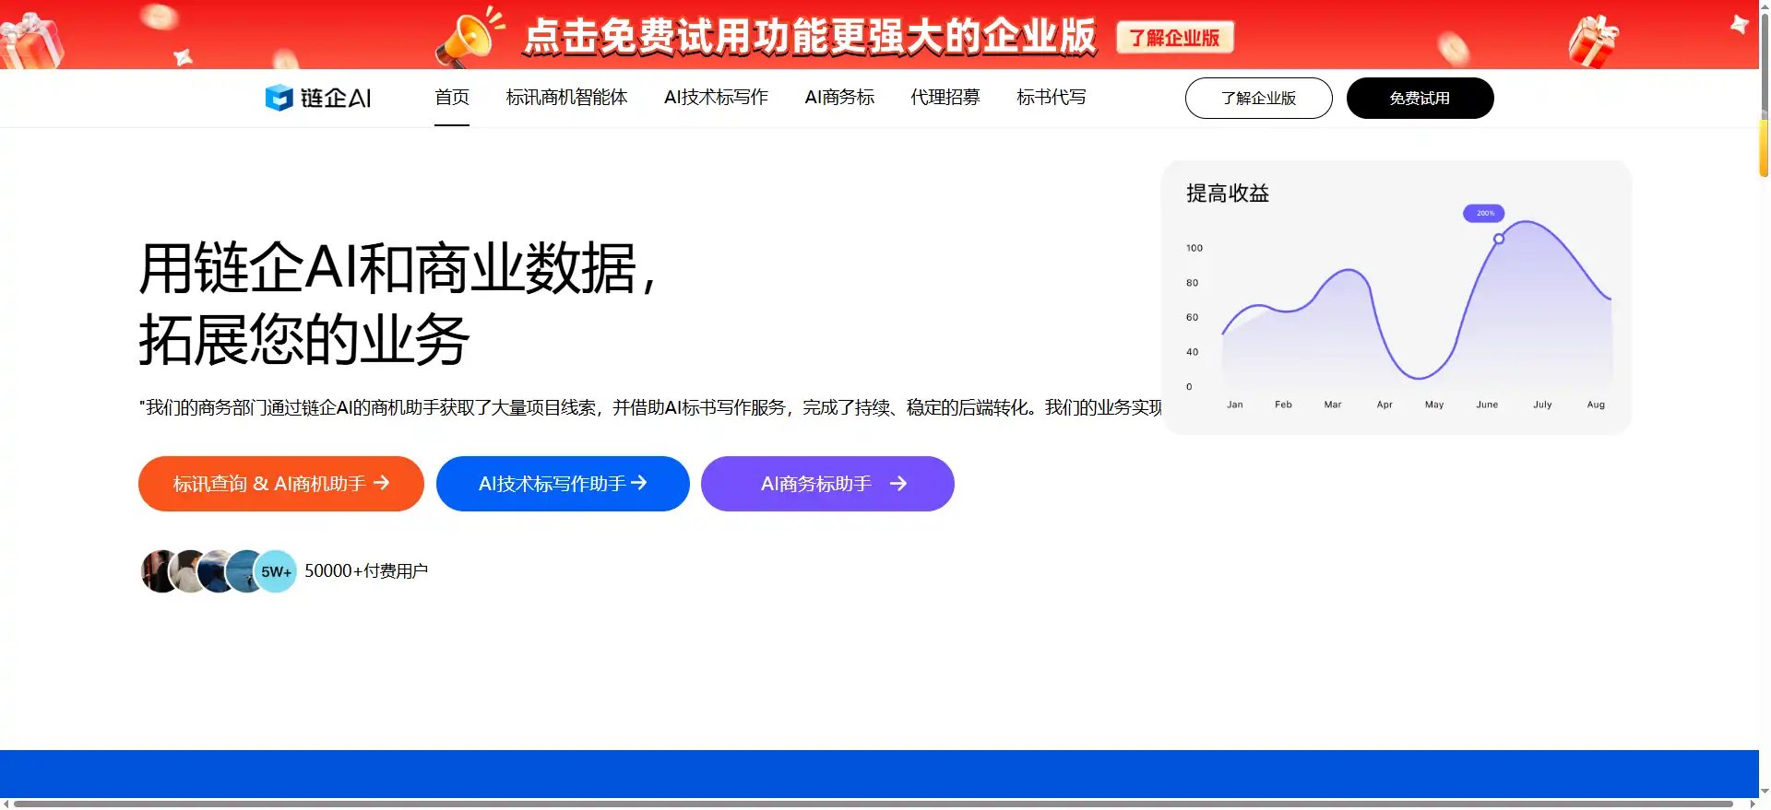Screen dimensions: 1771x810
Task: Click the 200% chart tooltip badge
Action: [1484, 213]
